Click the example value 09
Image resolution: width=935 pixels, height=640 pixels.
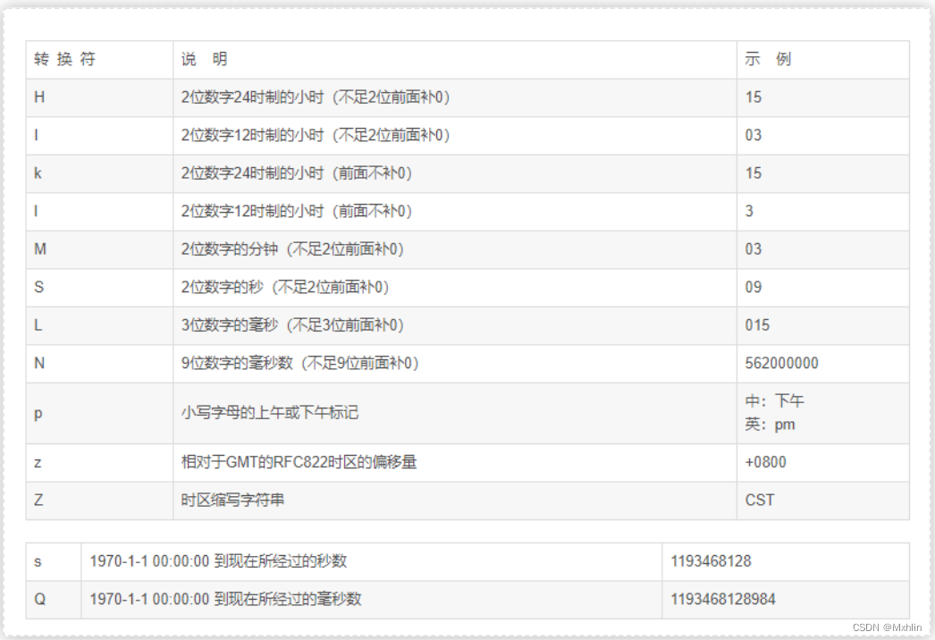tap(754, 288)
